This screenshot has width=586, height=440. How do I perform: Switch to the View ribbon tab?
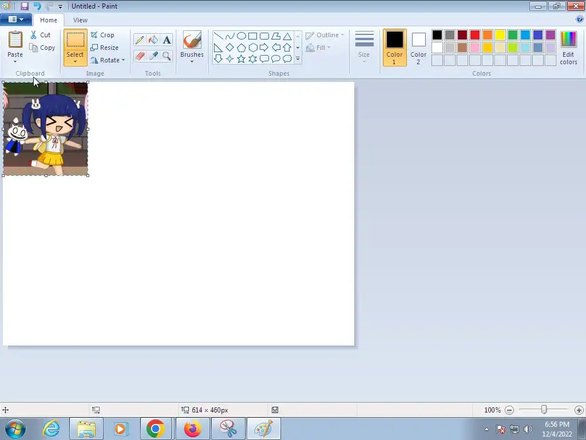coord(80,20)
